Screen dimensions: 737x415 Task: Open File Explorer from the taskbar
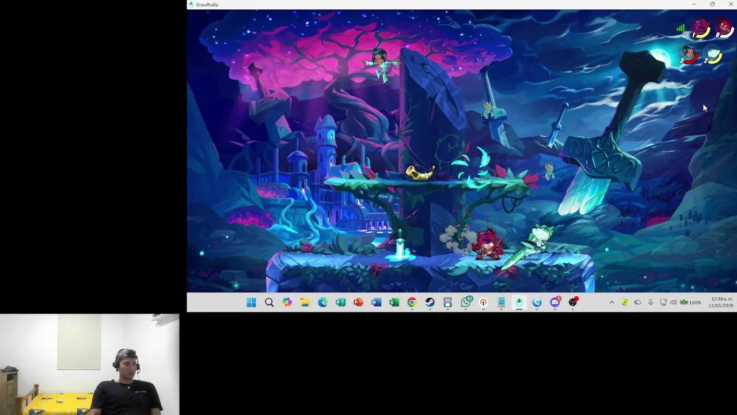[305, 303]
